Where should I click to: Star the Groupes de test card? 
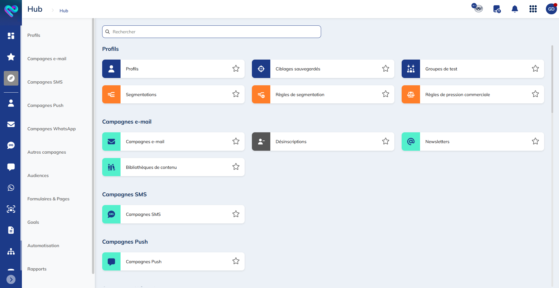[535, 69]
